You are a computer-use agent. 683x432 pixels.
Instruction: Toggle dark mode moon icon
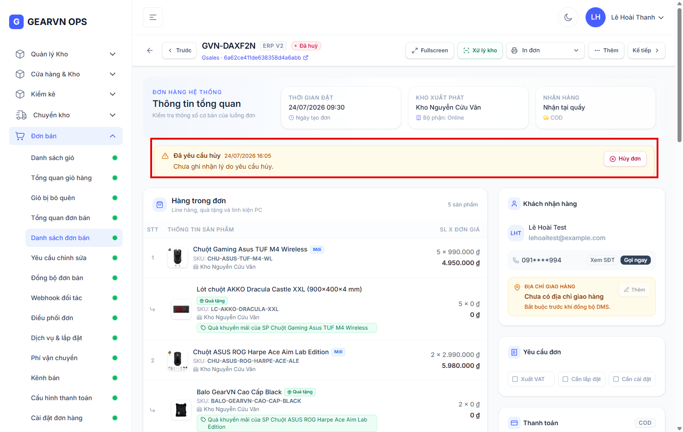click(x=568, y=17)
